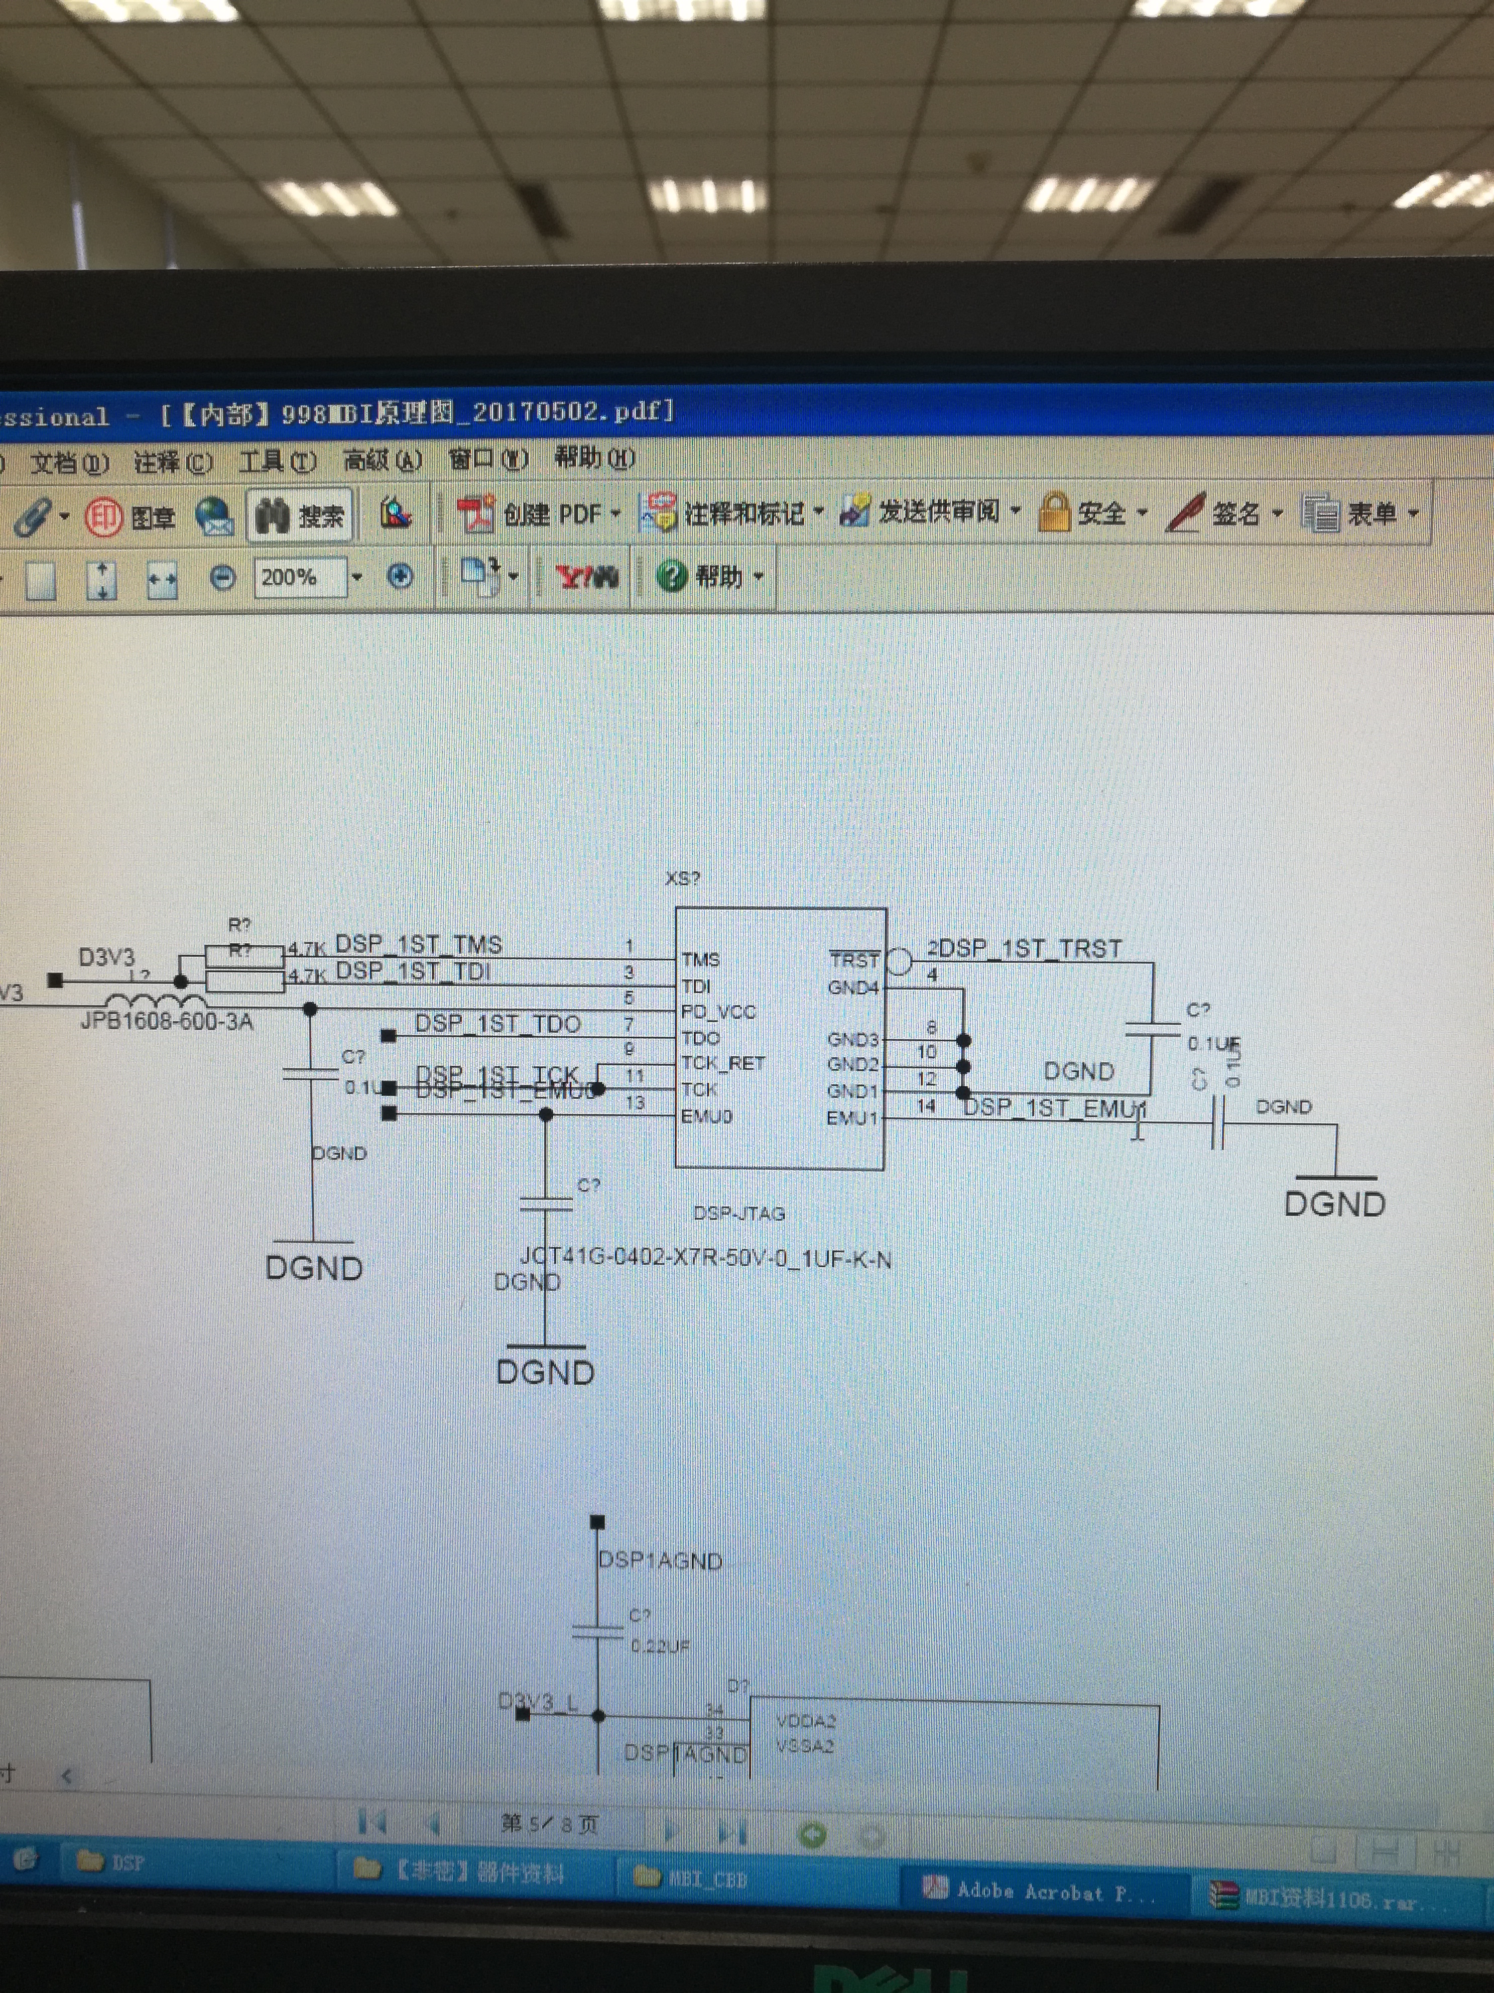Open the 注释和标记 dropdown menu
The width and height of the screenshot is (1494, 1993).
(x=818, y=513)
